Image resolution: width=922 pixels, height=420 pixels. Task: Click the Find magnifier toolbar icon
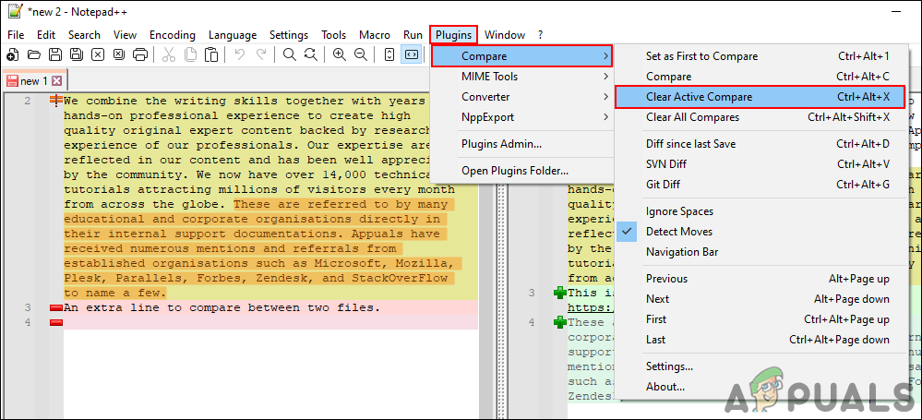click(x=289, y=55)
